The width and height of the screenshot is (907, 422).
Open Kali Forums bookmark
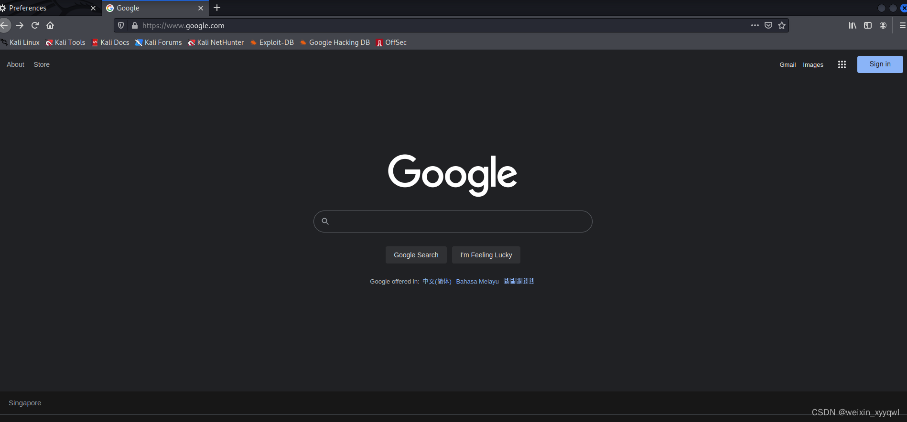159,42
